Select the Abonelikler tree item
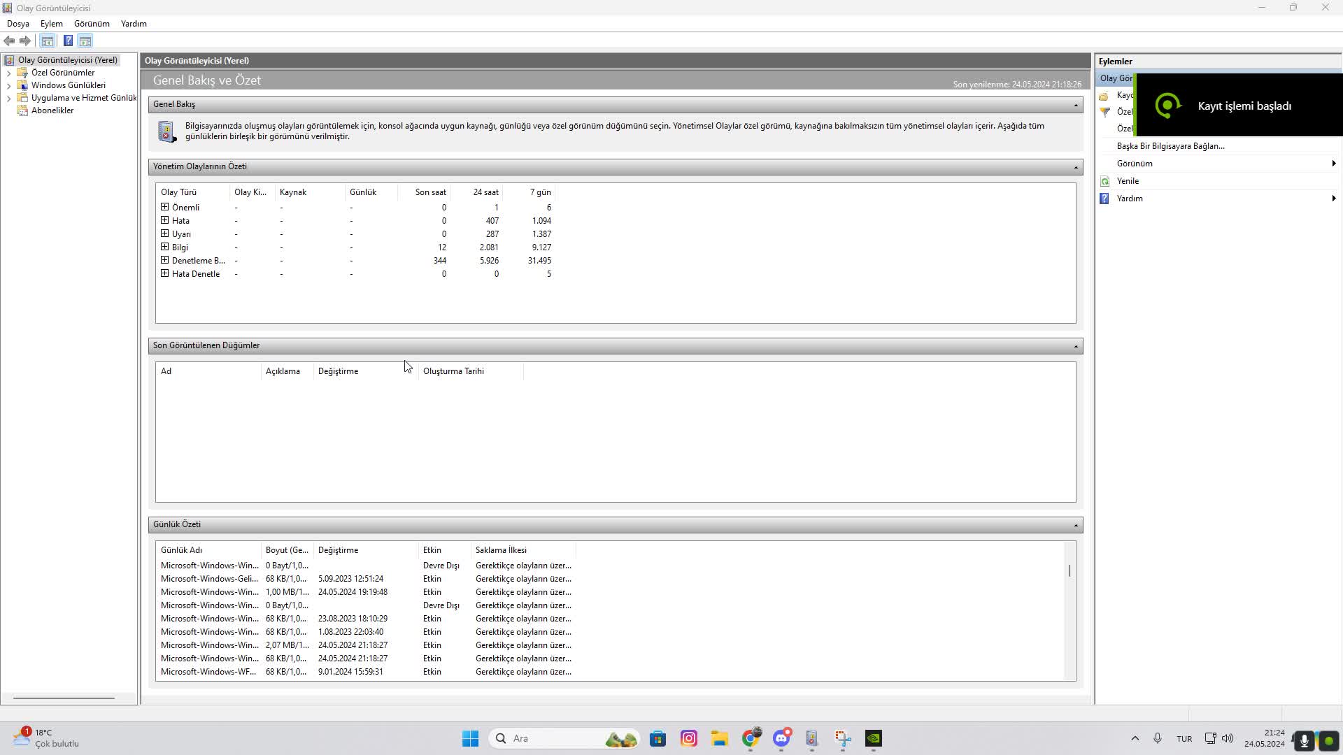This screenshot has height=755, width=1343. [x=52, y=110]
